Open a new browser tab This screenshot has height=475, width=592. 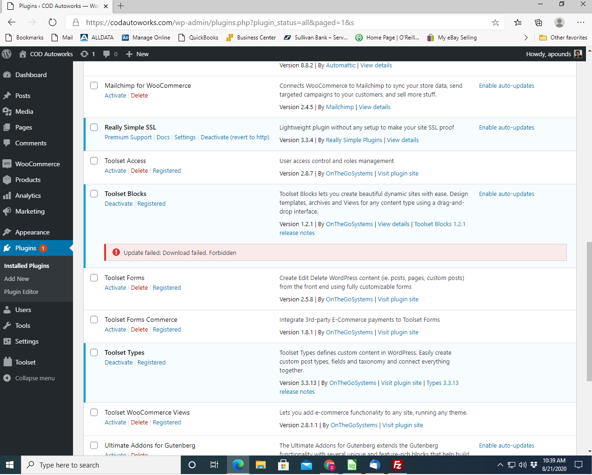(x=120, y=6)
